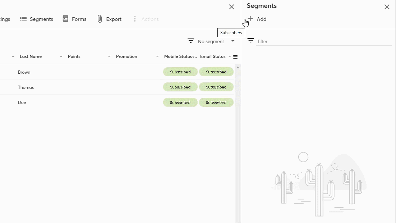
Task: Click the plus icon beside Add
Action: click(x=250, y=19)
